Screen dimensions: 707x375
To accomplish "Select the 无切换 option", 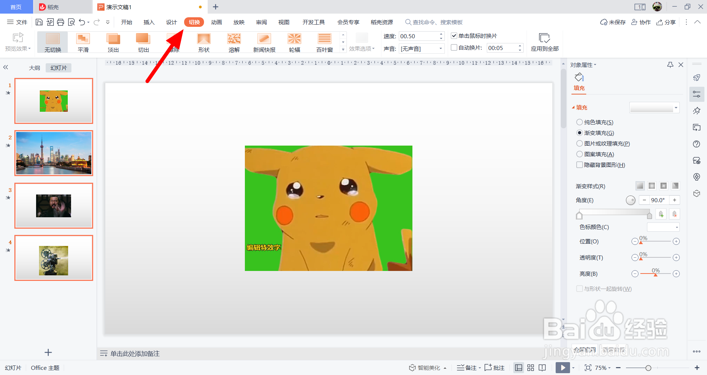I will 53,43.
